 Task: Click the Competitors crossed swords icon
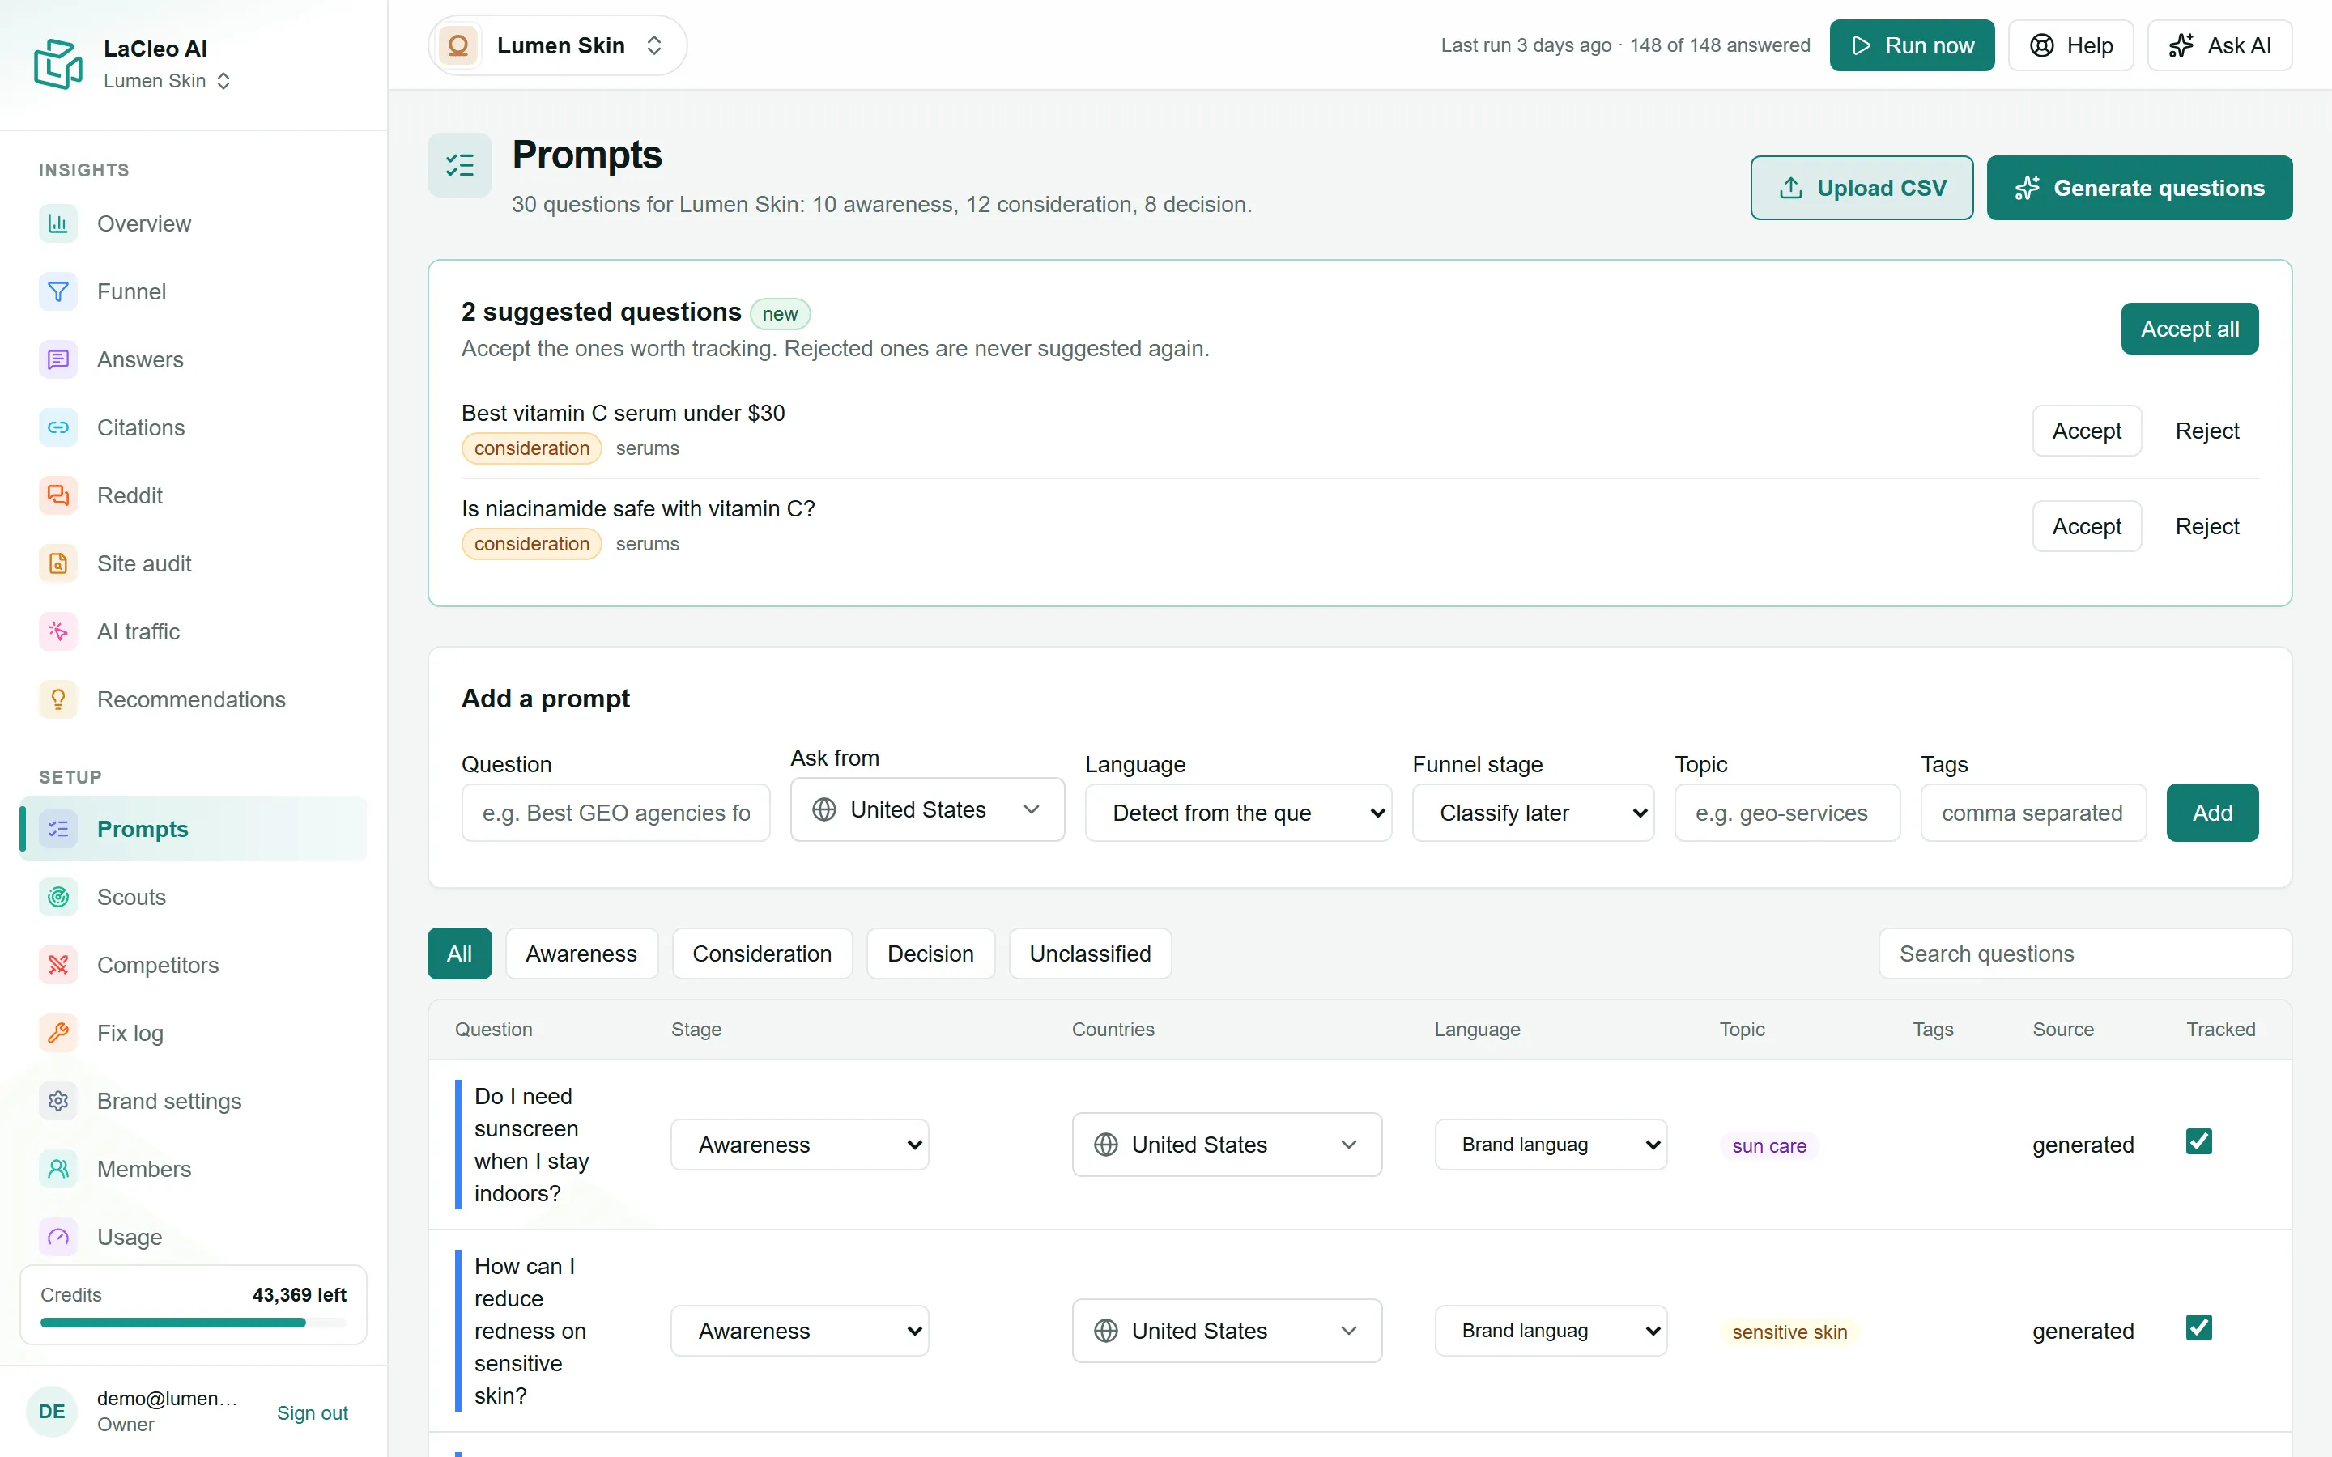pos(57,965)
